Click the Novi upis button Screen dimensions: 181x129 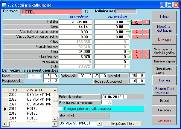point(164,40)
